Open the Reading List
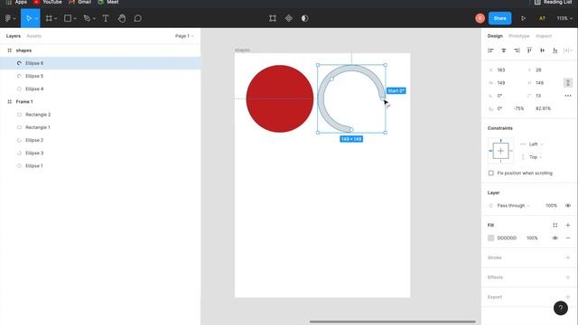The width and height of the screenshot is (578, 325). [554, 2]
